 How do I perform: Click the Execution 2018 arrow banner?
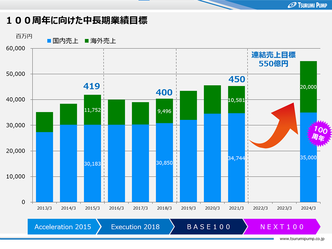coord(135,227)
